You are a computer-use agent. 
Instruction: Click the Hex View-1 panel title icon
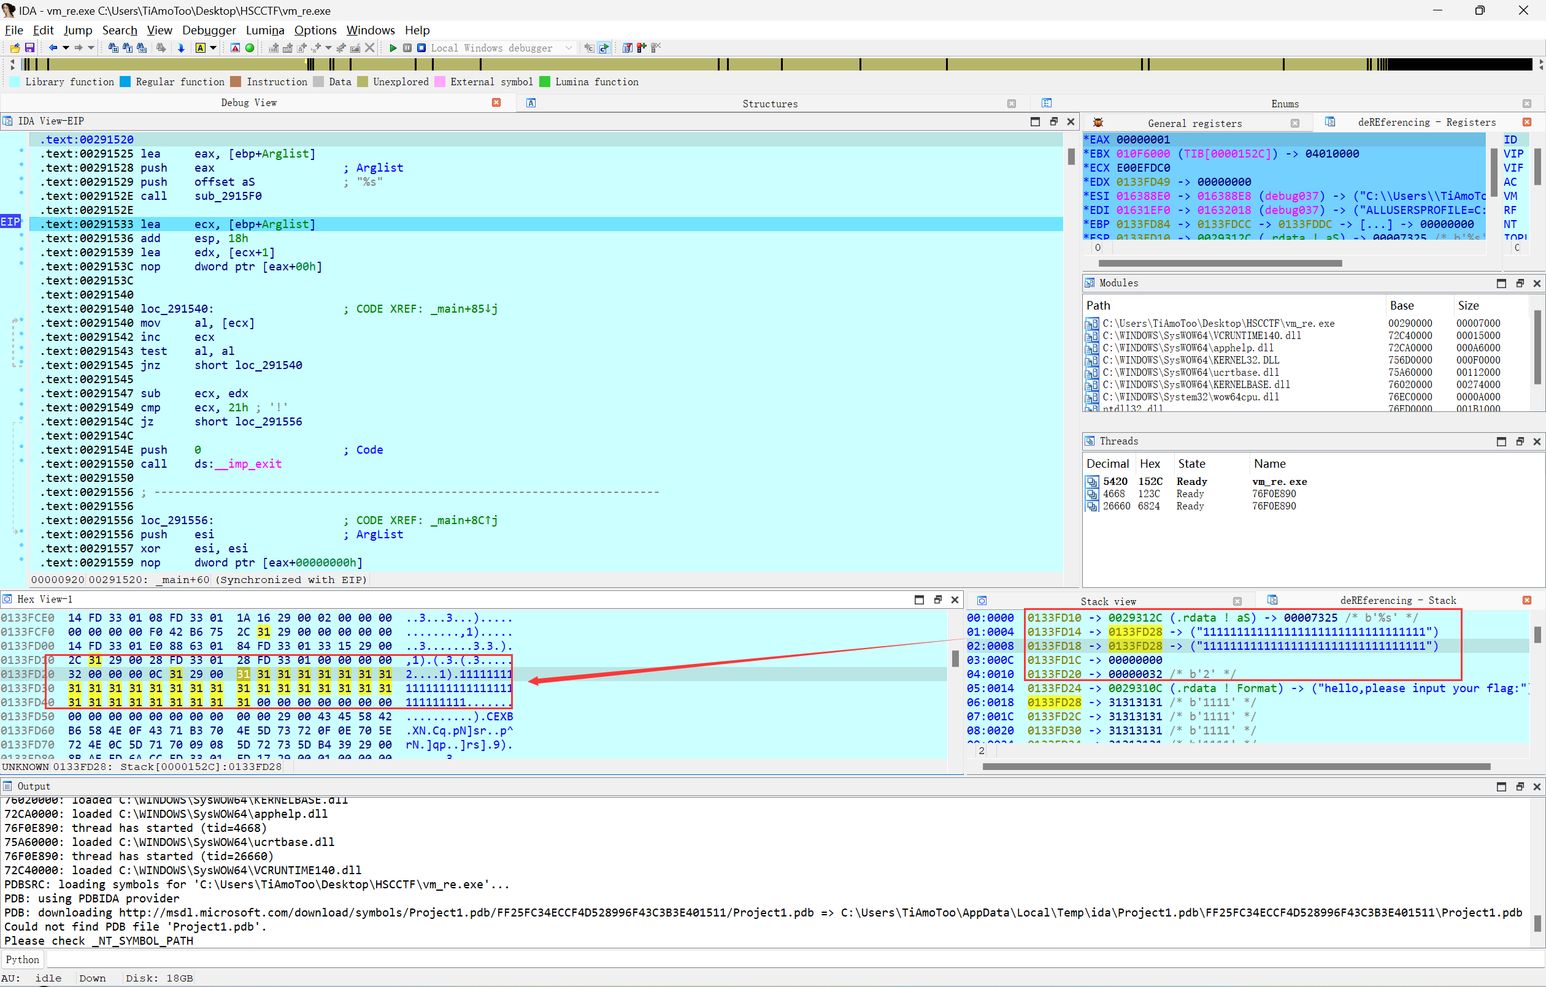pyautogui.click(x=7, y=600)
